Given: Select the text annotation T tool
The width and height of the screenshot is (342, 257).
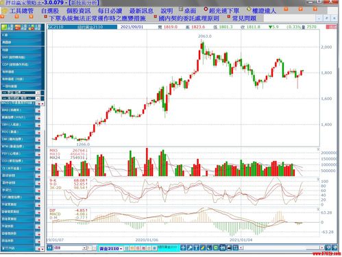Looking at the screenshot, I should pos(196,248).
